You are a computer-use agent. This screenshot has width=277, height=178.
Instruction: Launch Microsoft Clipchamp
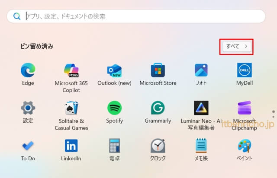[244, 108]
